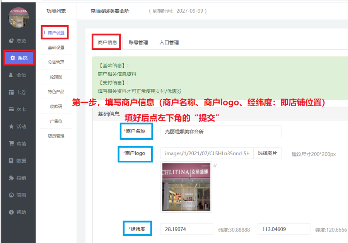Viewport: 348px width, 243px height.
Task: Open 活动 star icon
Action: point(11,126)
